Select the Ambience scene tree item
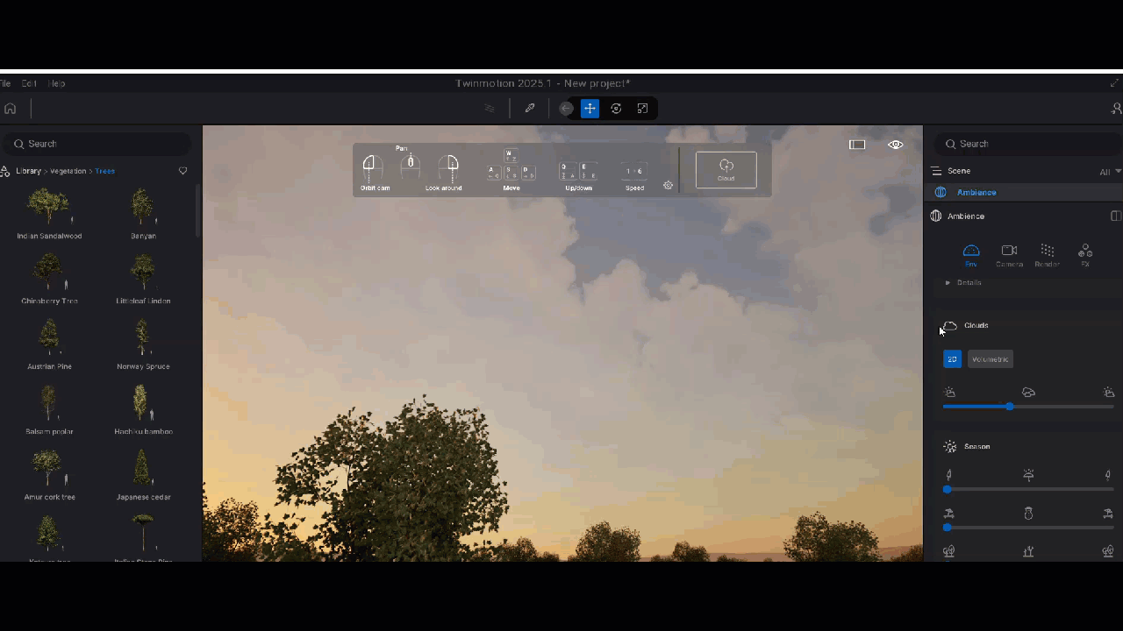The height and width of the screenshot is (631, 1123). 1023,192
